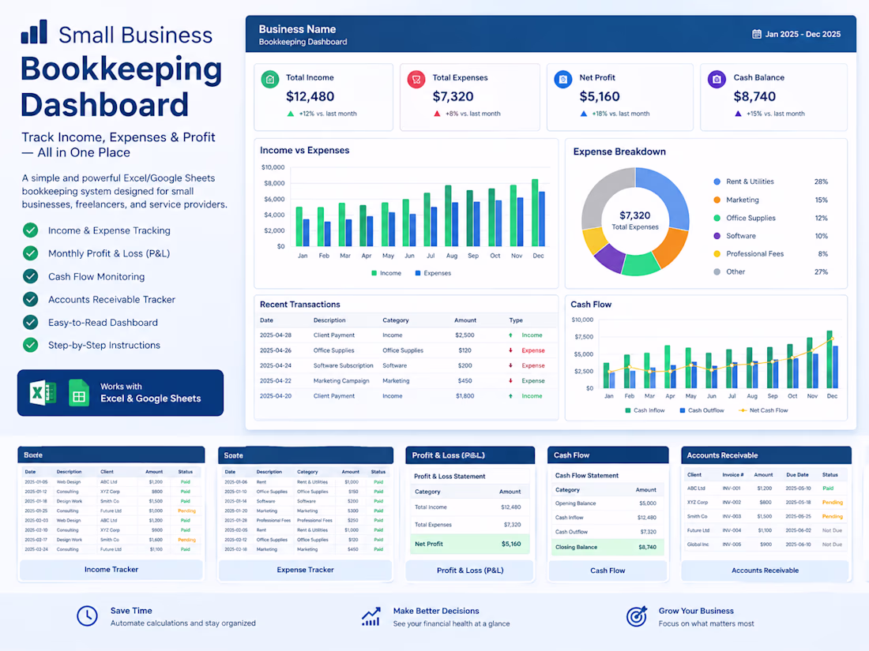Image resolution: width=869 pixels, height=651 pixels.
Task: Click the green Income legend square
Action: click(x=374, y=273)
